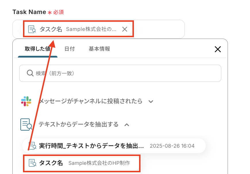Viewport: 250px width, 174px height.
Task: Click the icon beside 実行時間_テキストからデータを抽出
Action: [32, 146]
